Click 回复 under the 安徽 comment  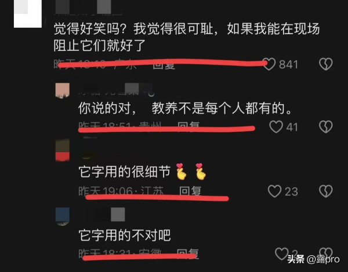188,253
